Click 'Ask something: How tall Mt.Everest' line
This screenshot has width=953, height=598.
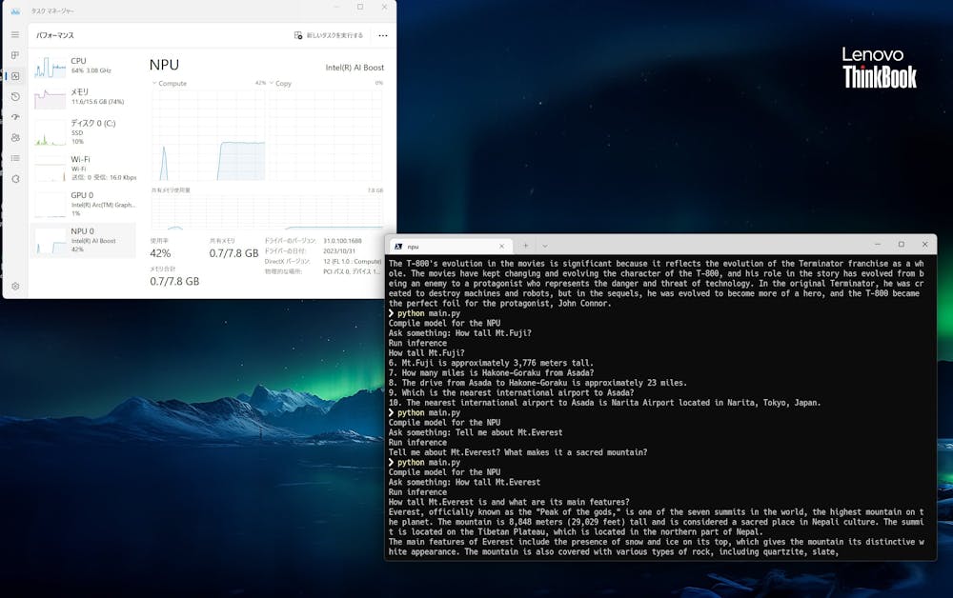tap(464, 482)
